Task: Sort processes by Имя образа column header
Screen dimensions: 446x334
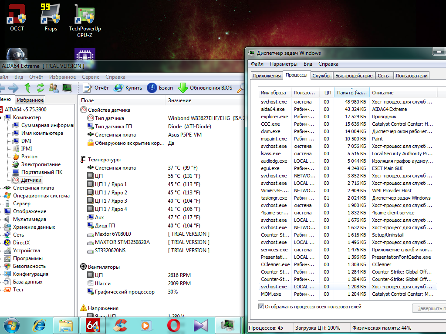Action: point(274,93)
